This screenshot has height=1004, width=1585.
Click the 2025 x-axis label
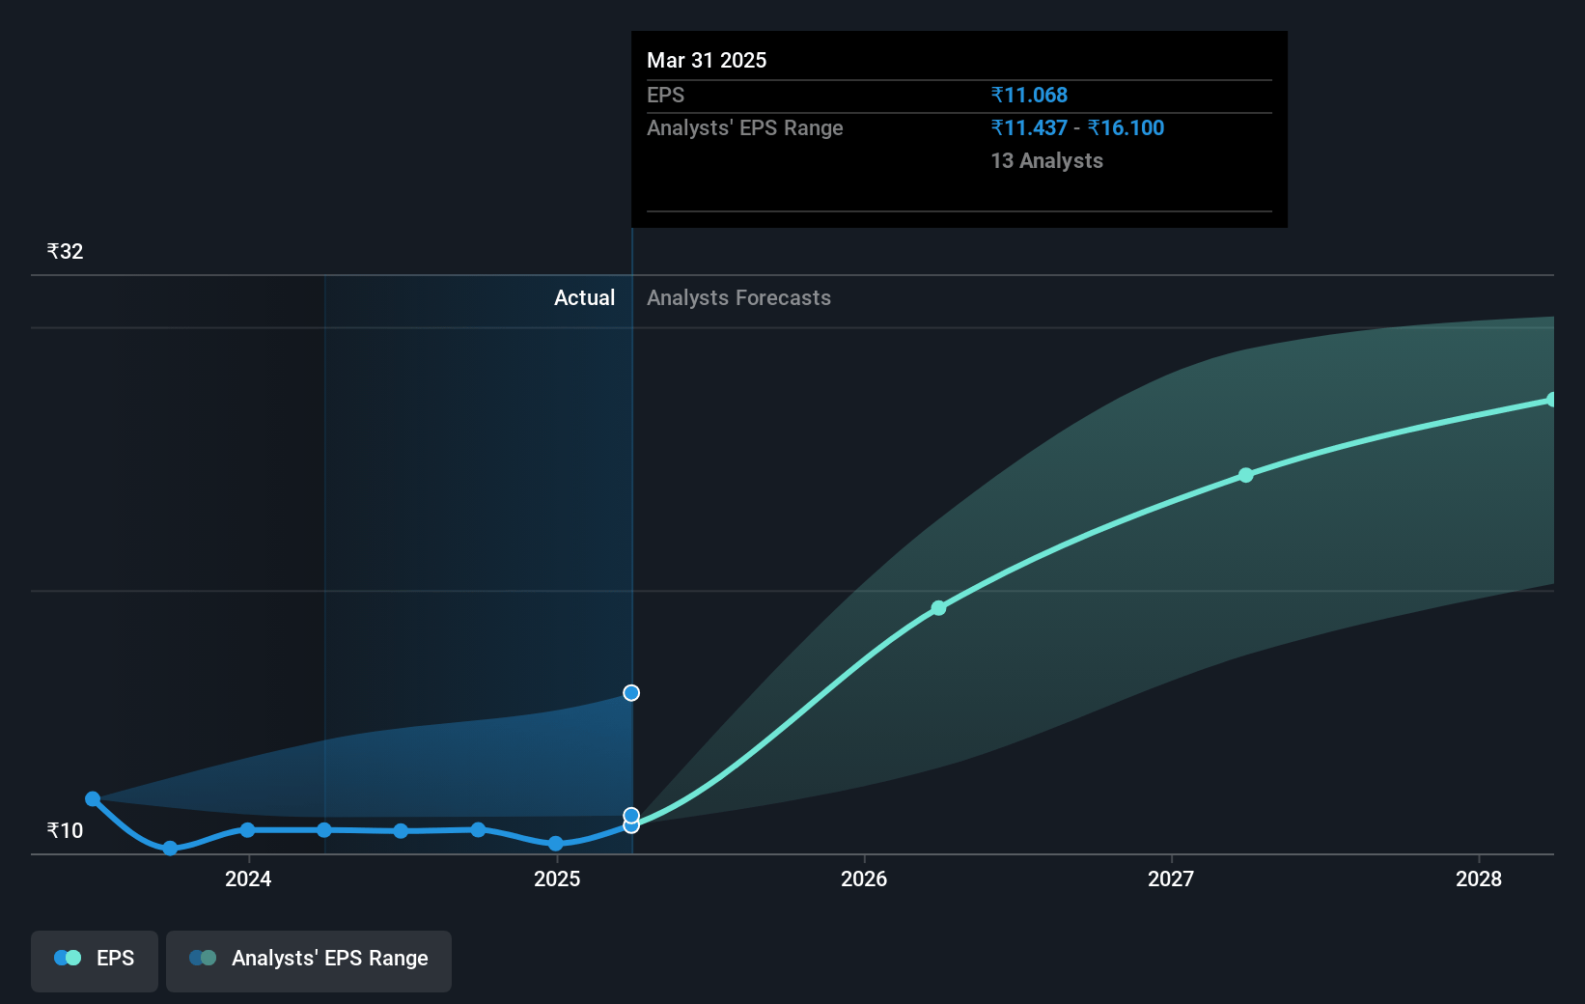[557, 878]
